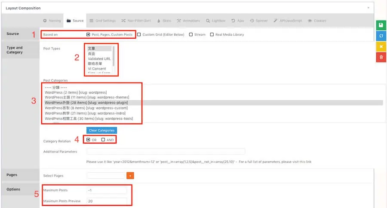Select WordPress客製 (8 items) category
The image size is (387, 208).
tap(213, 108)
